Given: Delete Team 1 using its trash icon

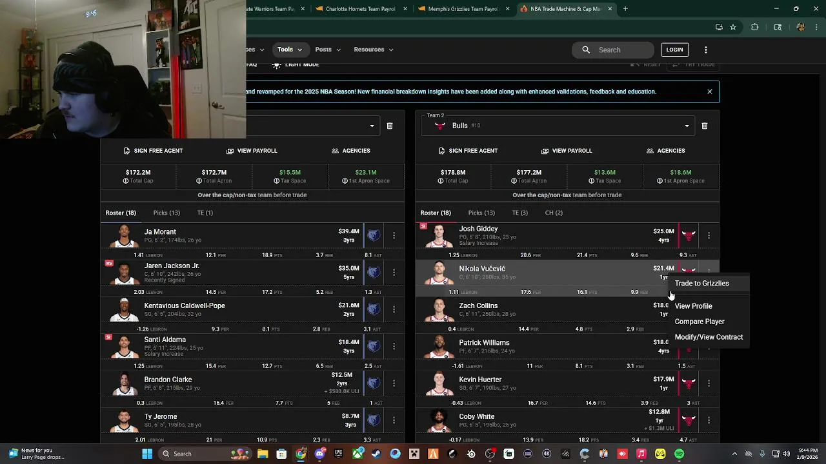Looking at the screenshot, I should [x=390, y=126].
